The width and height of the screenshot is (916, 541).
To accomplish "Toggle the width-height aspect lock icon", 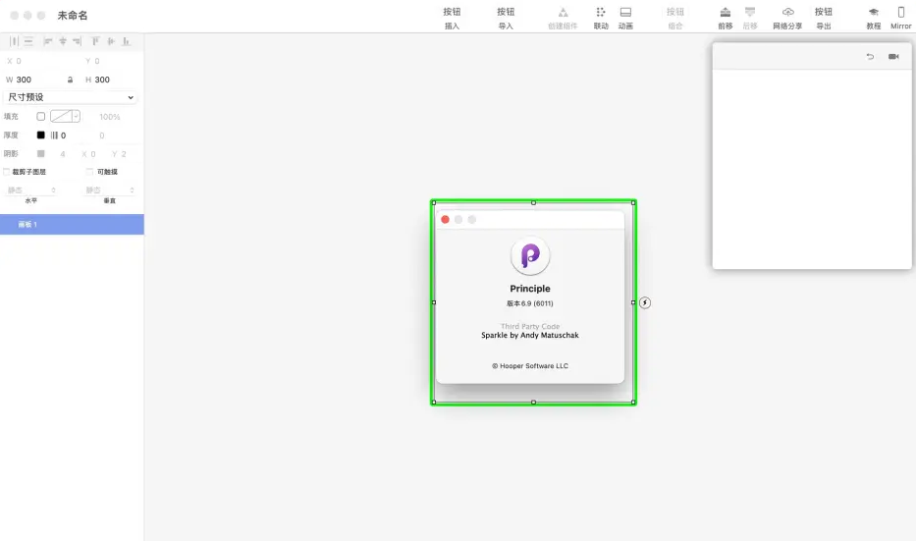I will click(x=70, y=80).
